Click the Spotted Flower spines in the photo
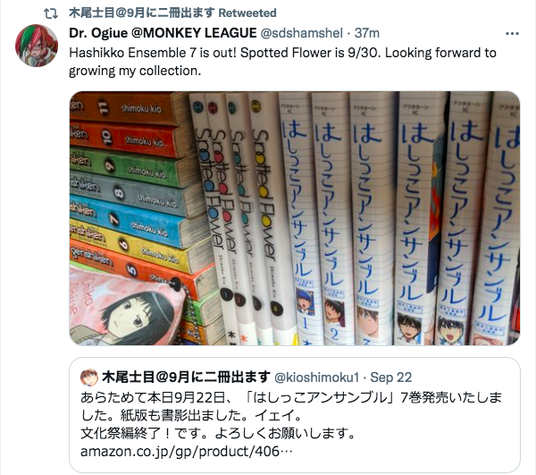 [240, 216]
